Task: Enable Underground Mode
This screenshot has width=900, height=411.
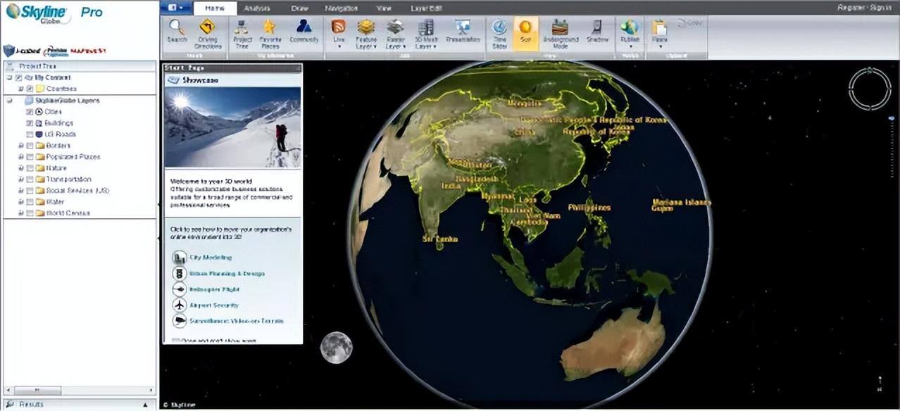Action: click(x=560, y=32)
